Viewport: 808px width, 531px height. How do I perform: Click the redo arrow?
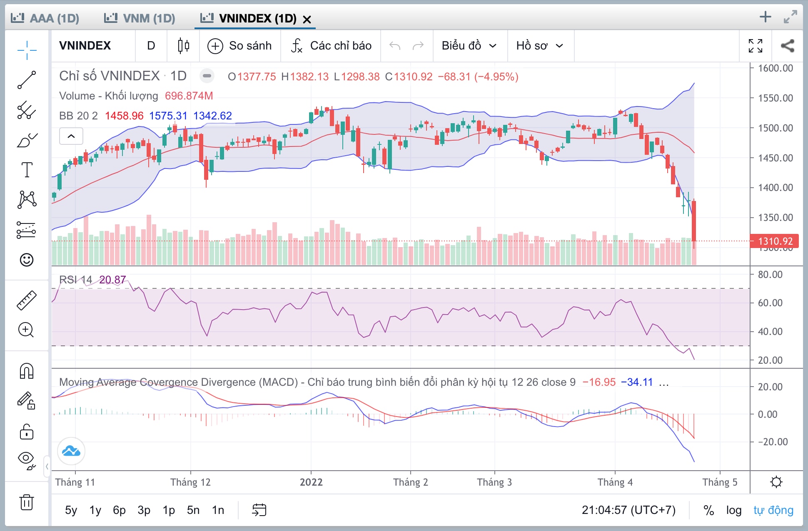pos(418,46)
